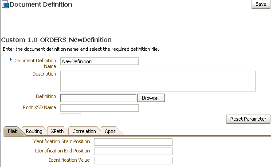Focus the Definition file path field
Image resolution: width=271 pixels, height=167 pixels.
98,98
